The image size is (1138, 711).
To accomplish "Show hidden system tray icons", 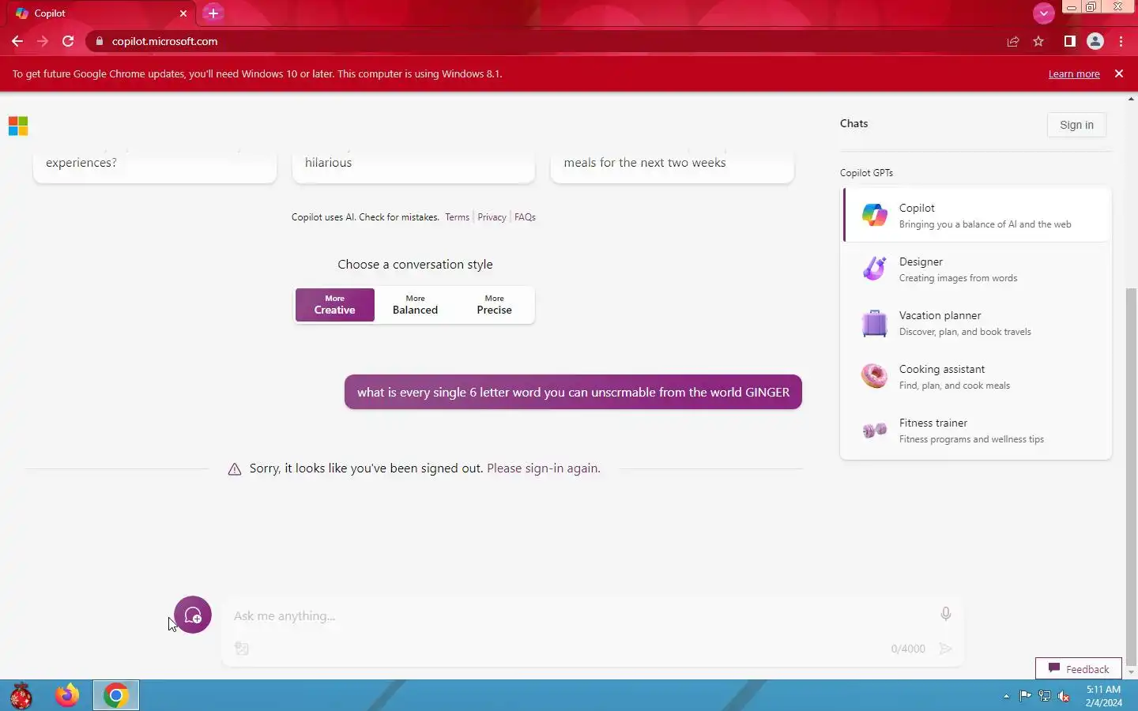I will coord(1006,696).
